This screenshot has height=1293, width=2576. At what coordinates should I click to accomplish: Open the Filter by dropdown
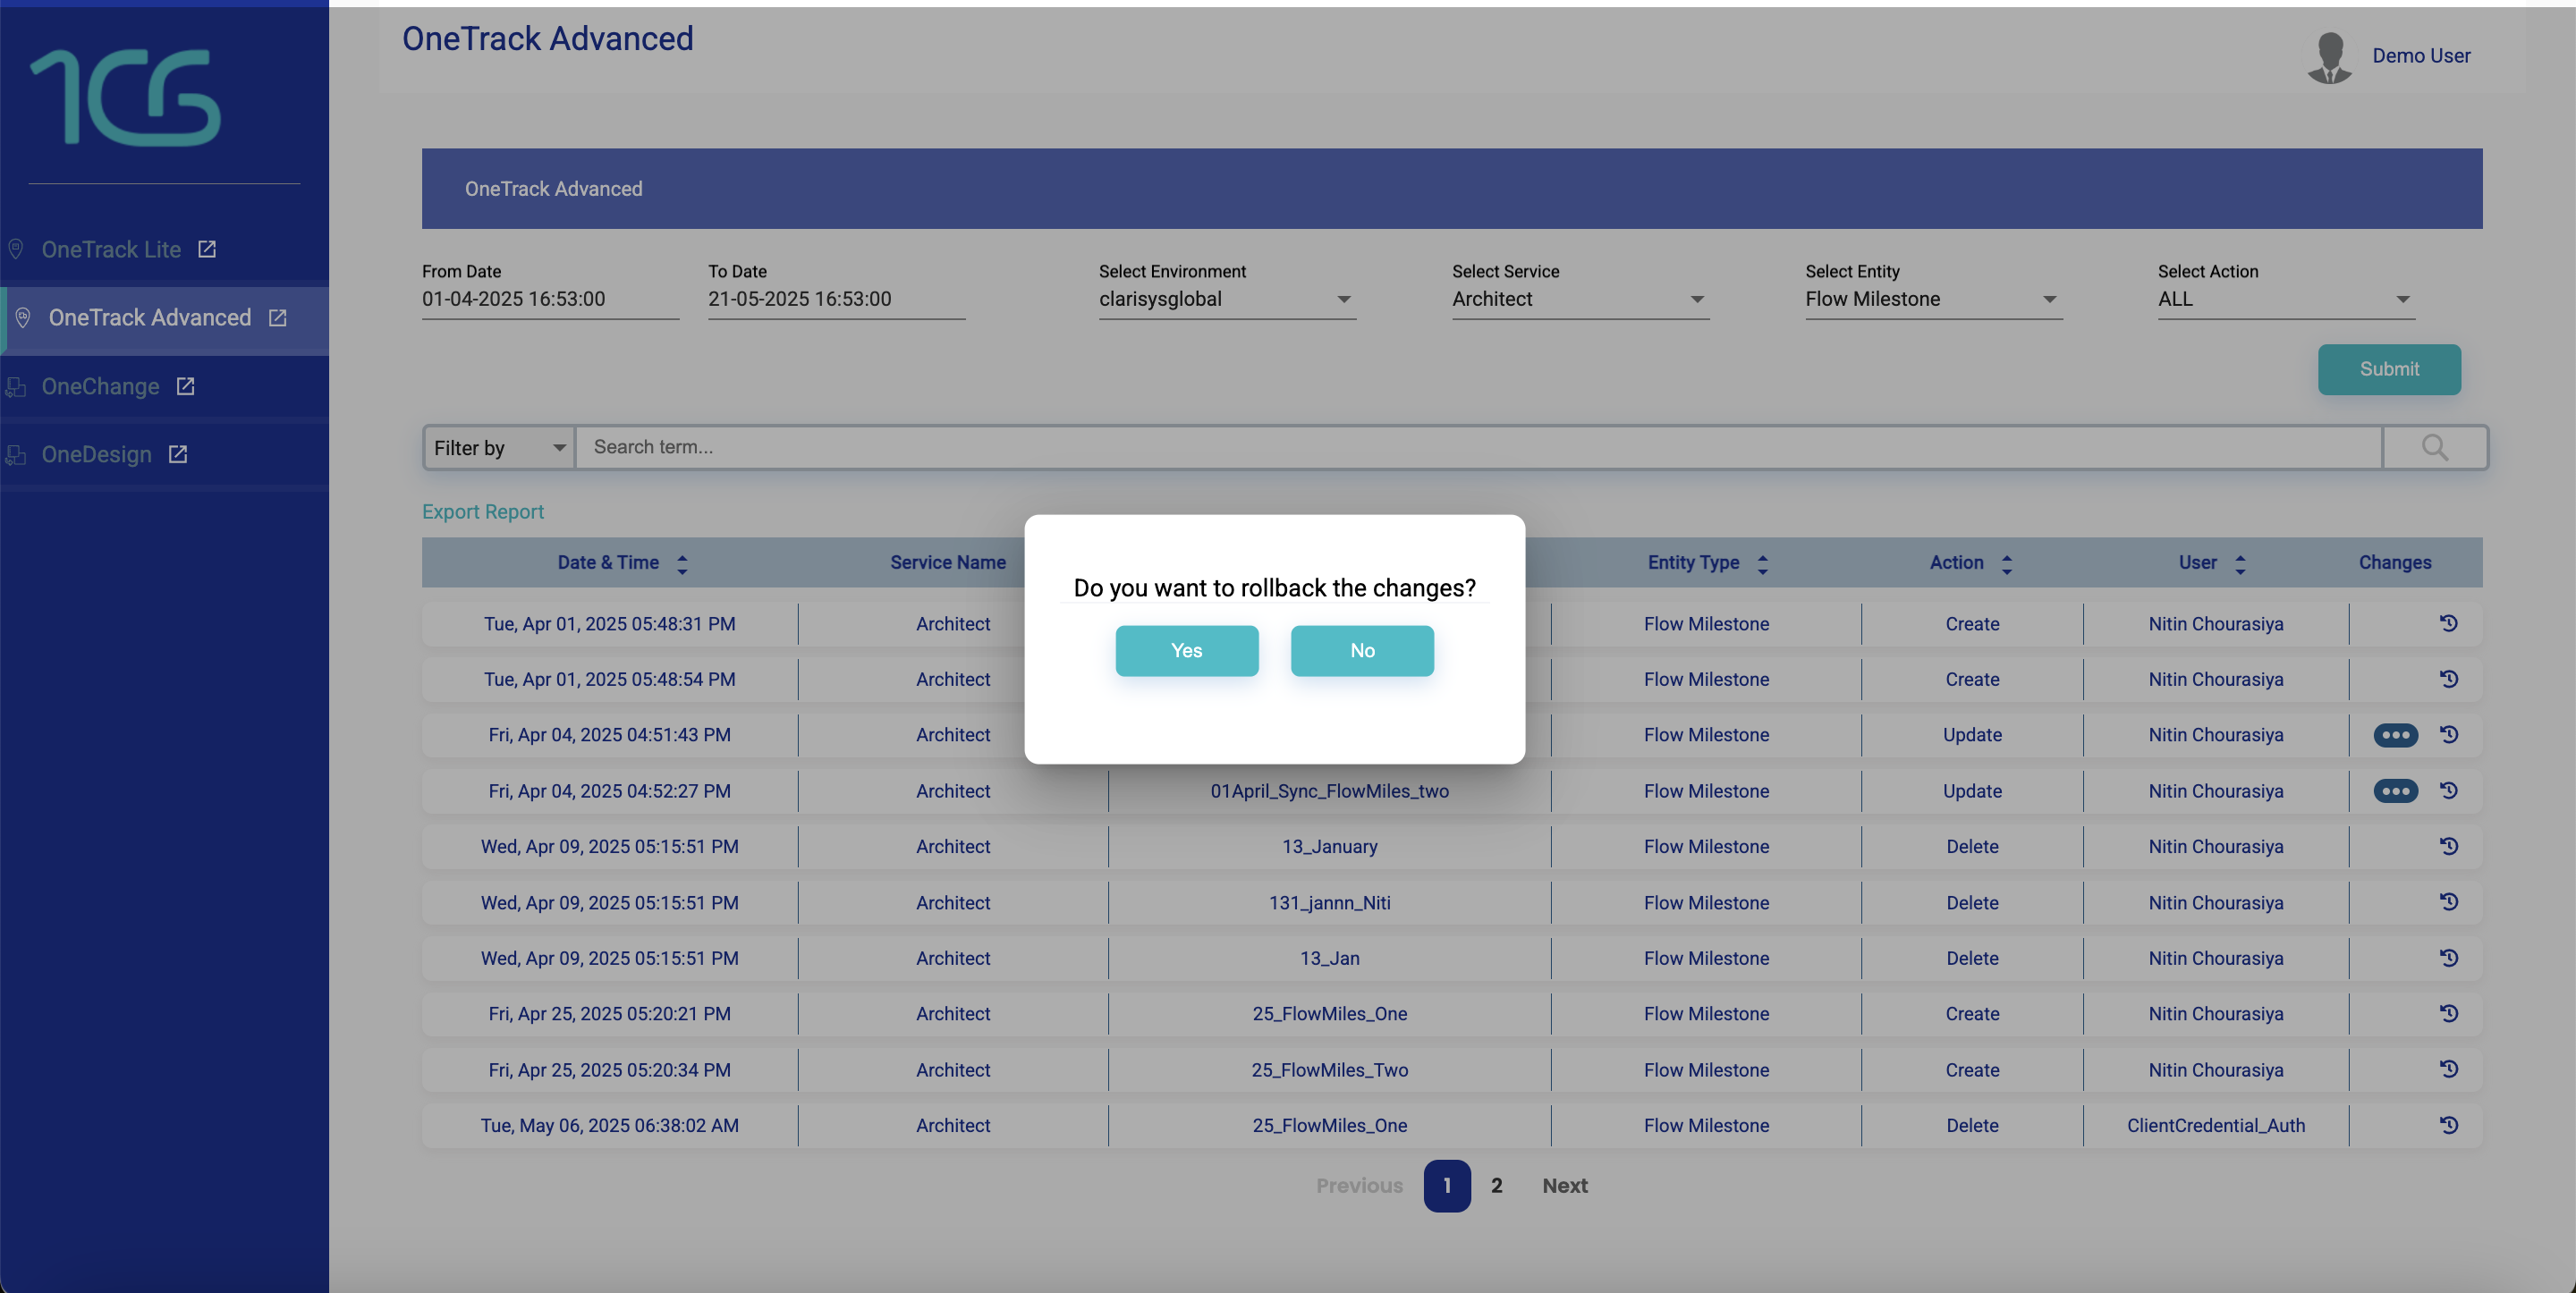point(499,447)
